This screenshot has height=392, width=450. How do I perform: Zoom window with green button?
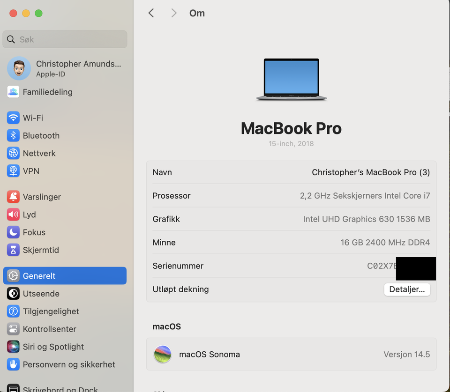point(38,13)
